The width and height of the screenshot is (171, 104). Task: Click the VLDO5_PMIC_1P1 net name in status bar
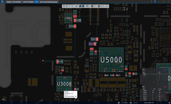tap(149, 103)
